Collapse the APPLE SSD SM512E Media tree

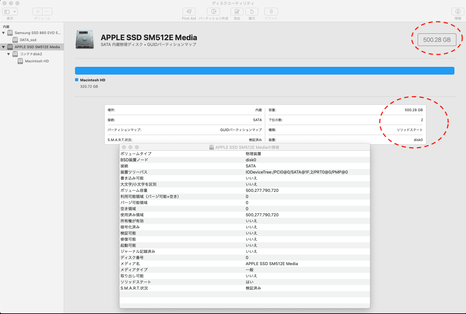click(4, 47)
